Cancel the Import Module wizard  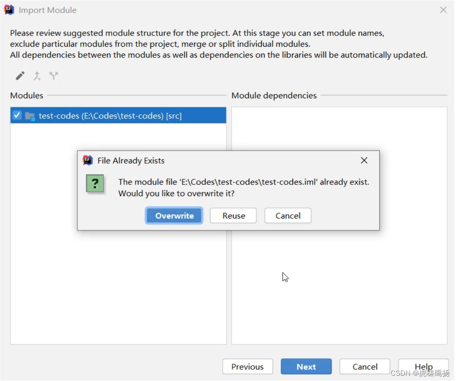pos(365,367)
